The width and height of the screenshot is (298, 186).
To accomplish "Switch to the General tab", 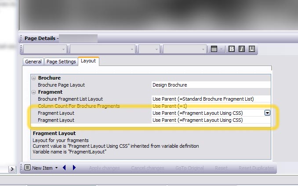I will pos(33,62).
